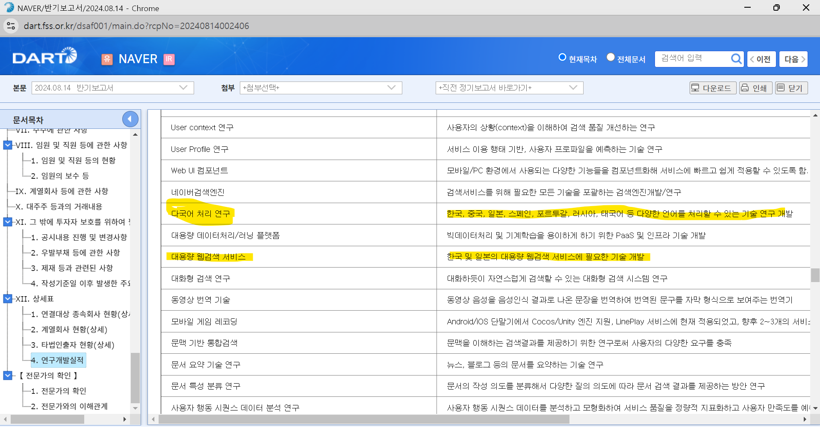Click the 다운로드 download button
Viewport: 820px width, 428px height.
coord(713,88)
